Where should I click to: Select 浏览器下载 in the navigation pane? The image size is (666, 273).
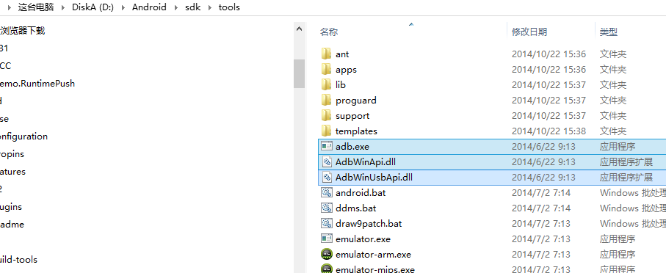pyautogui.click(x=23, y=31)
